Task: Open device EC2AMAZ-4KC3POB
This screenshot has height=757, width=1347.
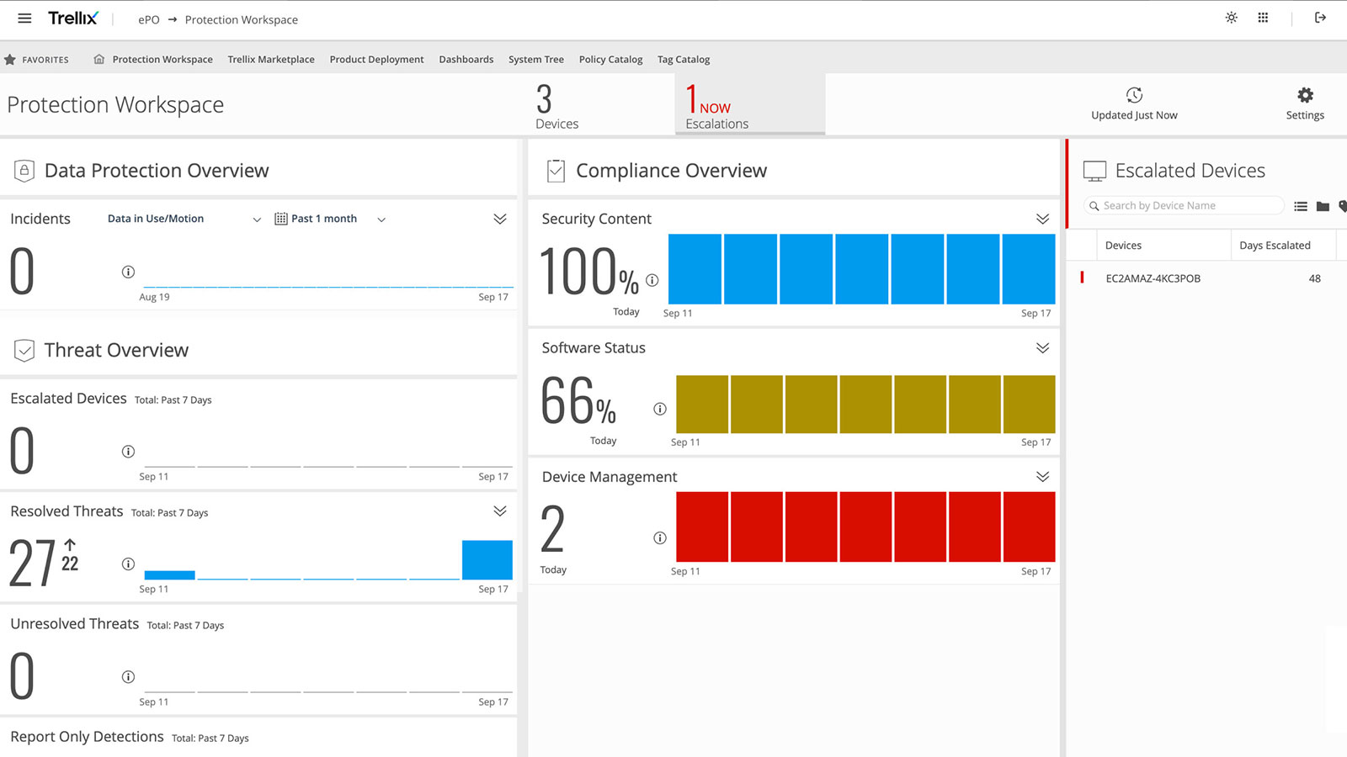Action: tap(1153, 278)
